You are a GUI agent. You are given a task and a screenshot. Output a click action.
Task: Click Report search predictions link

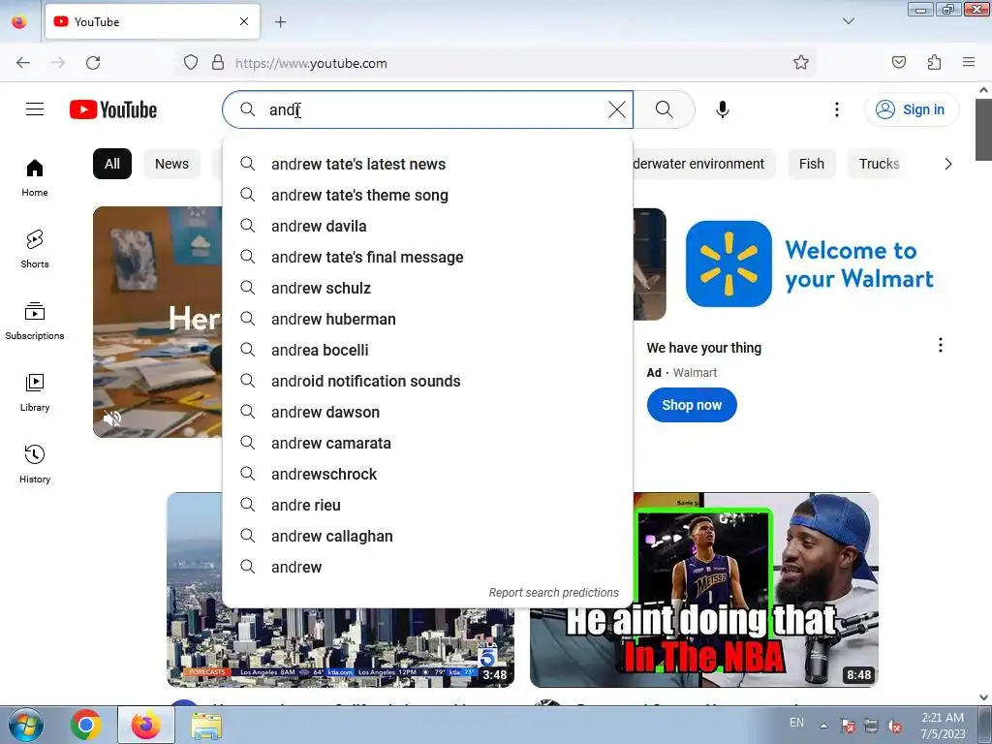553,593
